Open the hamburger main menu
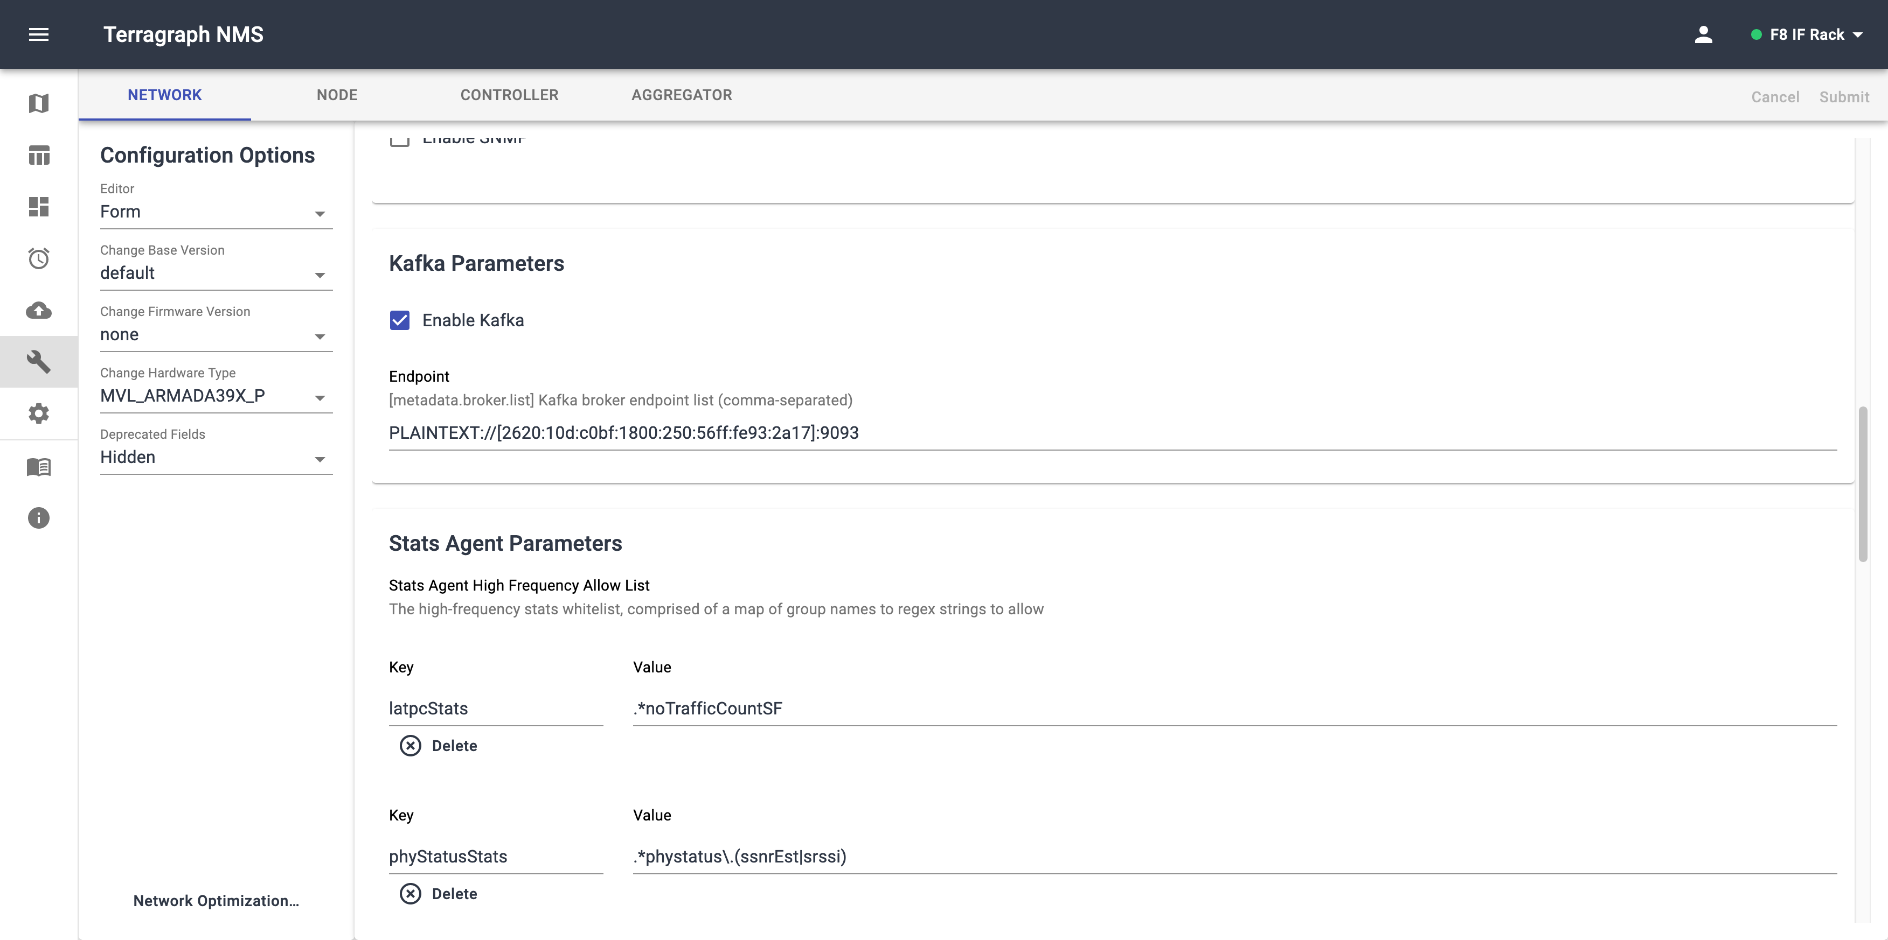 (39, 34)
